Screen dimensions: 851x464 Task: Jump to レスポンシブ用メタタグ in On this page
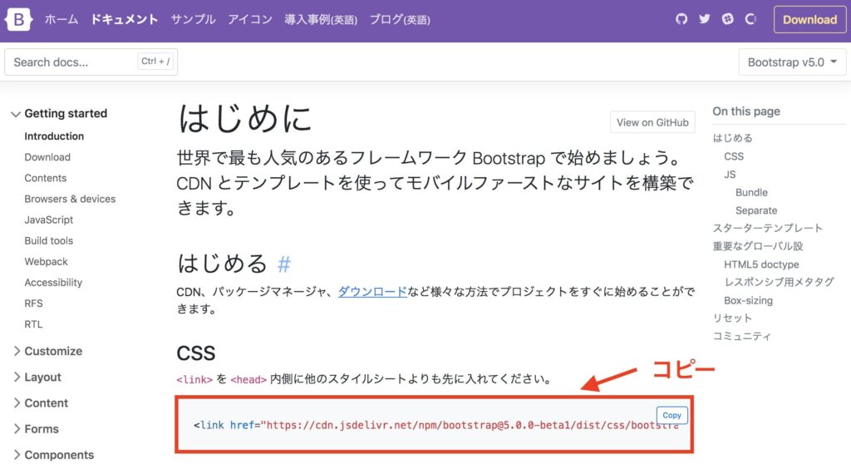click(780, 282)
